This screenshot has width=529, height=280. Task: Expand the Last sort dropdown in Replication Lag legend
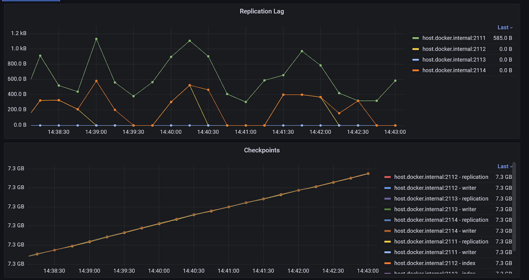tap(505, 27)
